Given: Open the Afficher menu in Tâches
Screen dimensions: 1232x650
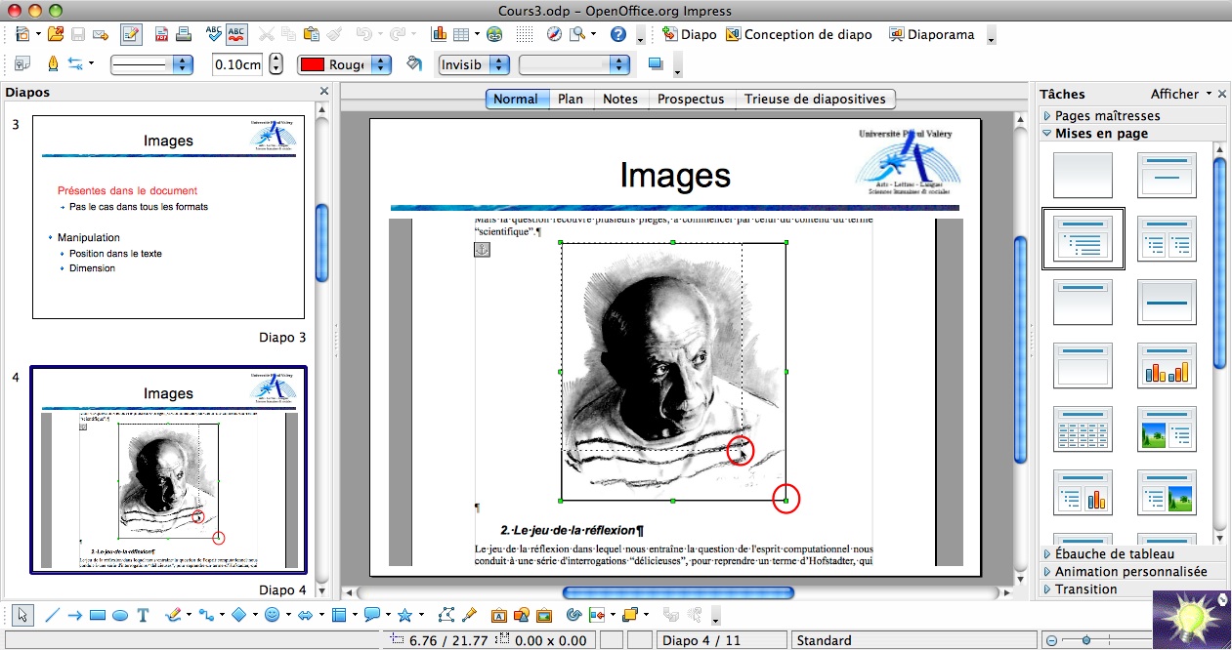Looking at the screenshot, I should point(1180,94).
